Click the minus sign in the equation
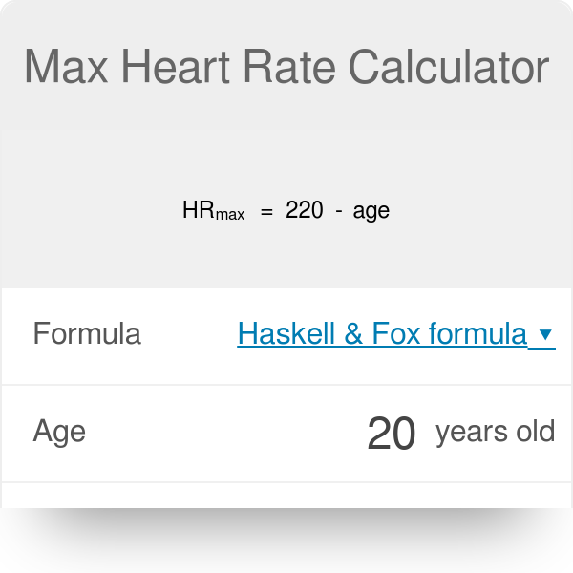The width and height of the screenshot is (573, 573). click(x=338, y=211)
